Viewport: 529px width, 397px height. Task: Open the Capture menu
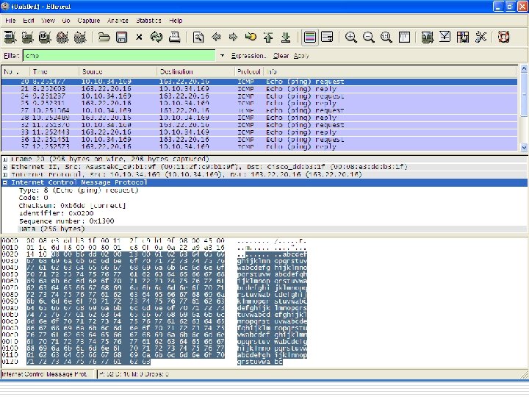(x=89, y=21)
